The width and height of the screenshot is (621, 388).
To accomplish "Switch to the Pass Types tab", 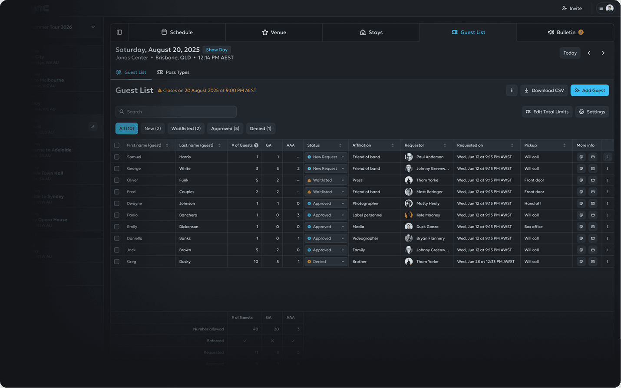I will 173,72.
